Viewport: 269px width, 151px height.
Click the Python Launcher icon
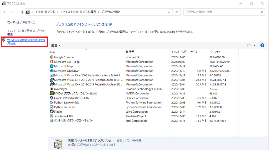(51, 107)
